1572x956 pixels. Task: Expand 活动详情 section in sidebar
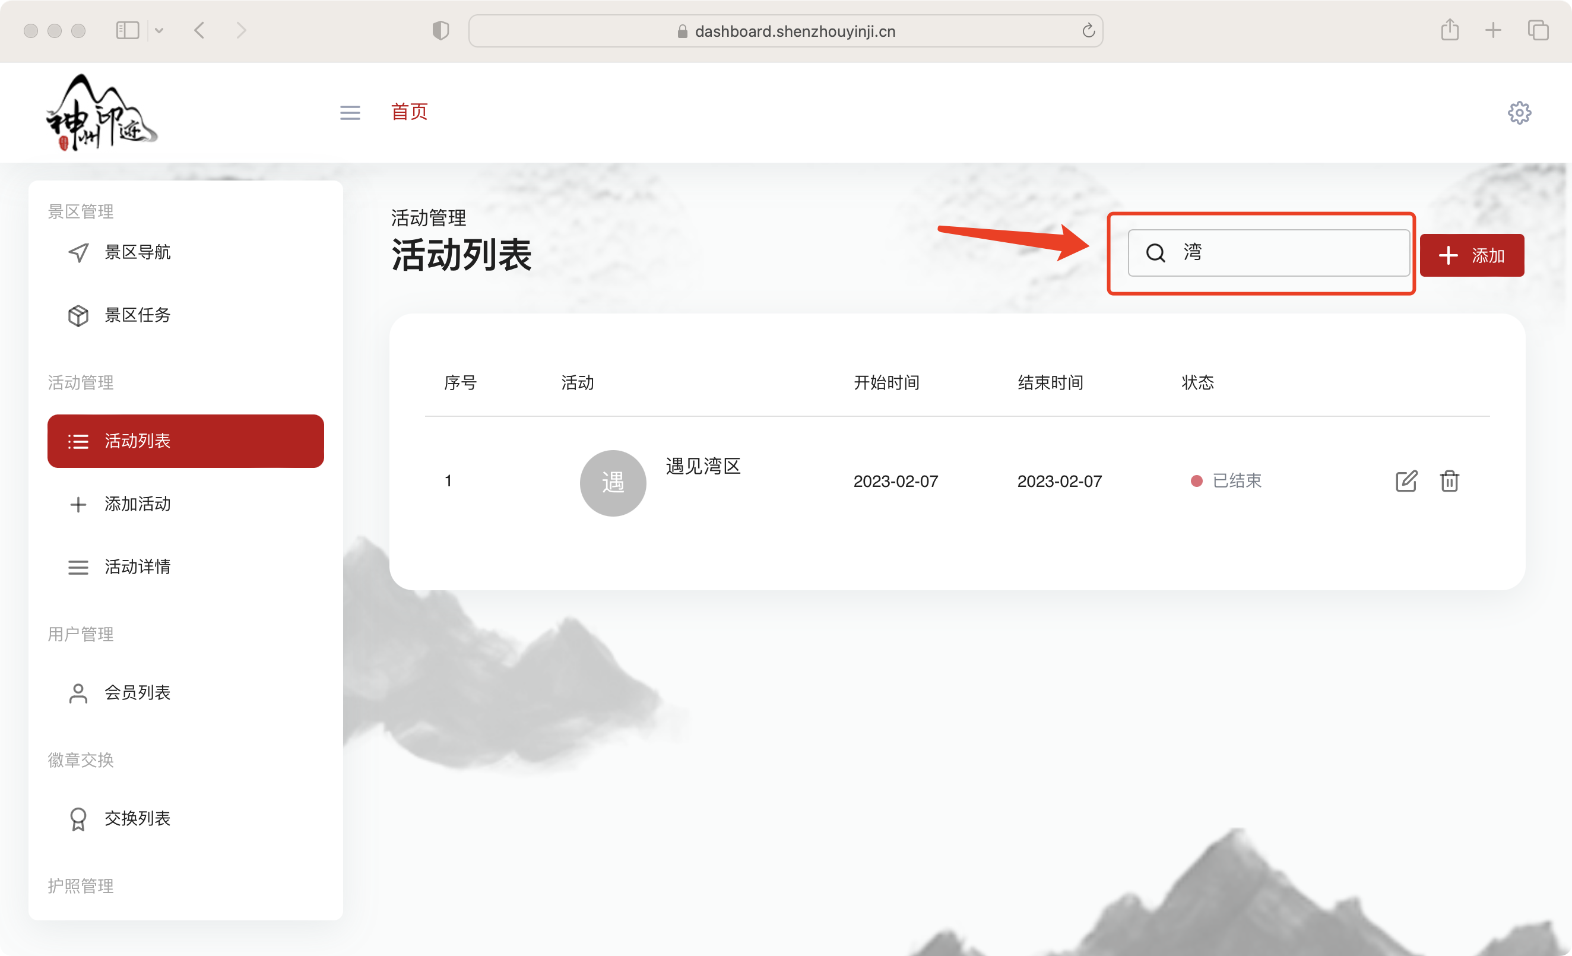pyautogui.click(x=137, y=567)
